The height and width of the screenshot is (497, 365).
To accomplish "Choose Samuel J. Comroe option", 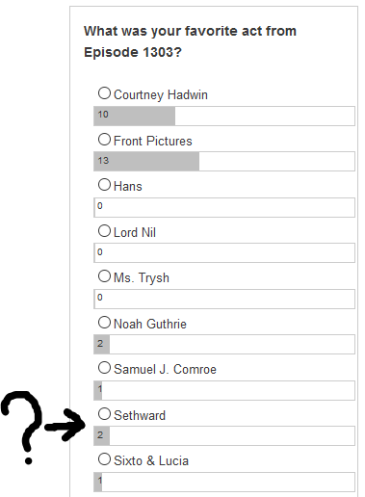I will point(104,368).
